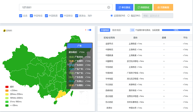This screenshot has height=112, width=193.
Task: Click yellow Guangdong province on map
Action: [x=61, y=94]
